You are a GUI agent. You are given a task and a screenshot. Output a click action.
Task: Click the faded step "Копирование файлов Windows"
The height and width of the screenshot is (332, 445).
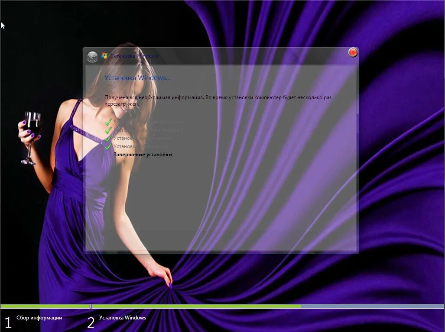click(150, 122)
